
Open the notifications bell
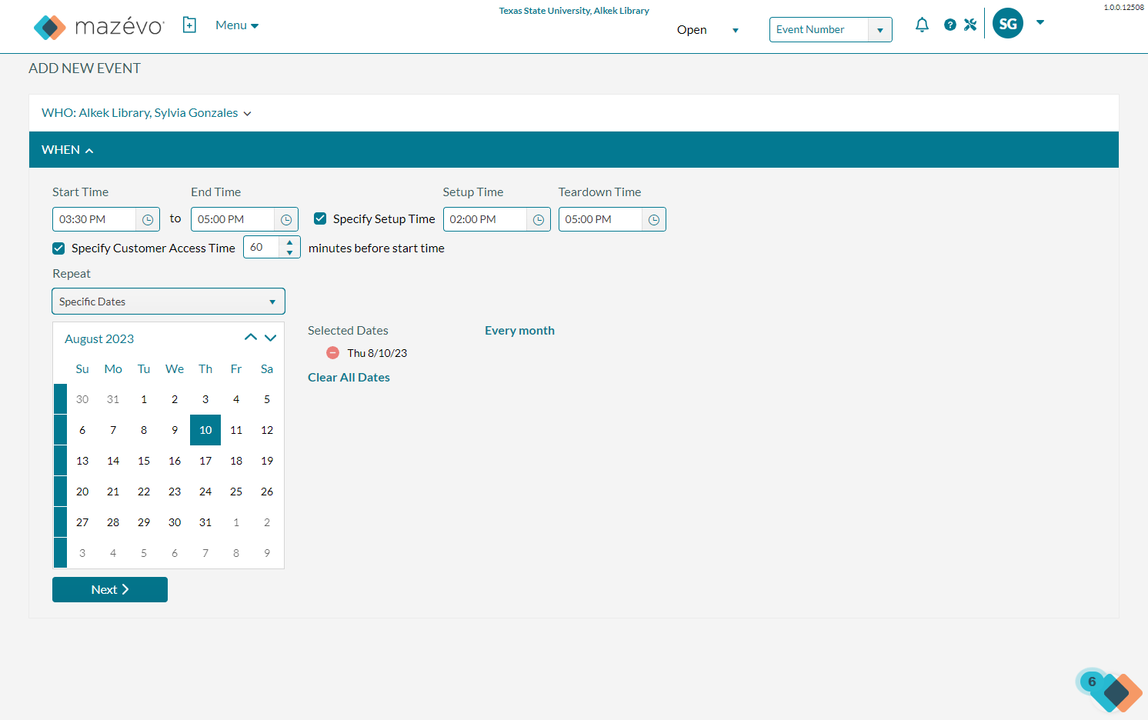coord(922,25)
